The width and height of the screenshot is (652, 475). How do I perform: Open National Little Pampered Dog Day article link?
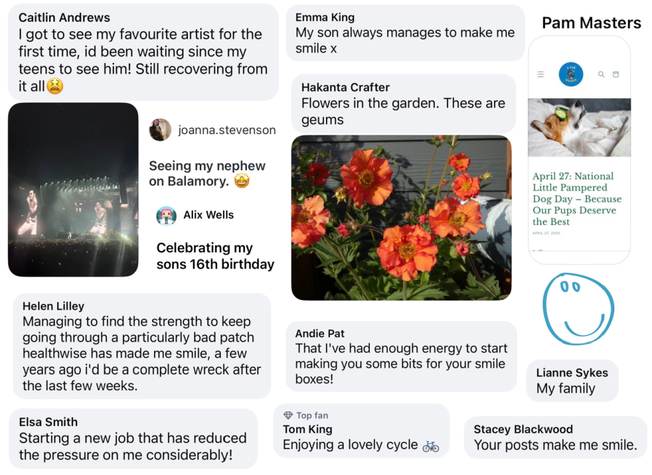coord(577,198)
